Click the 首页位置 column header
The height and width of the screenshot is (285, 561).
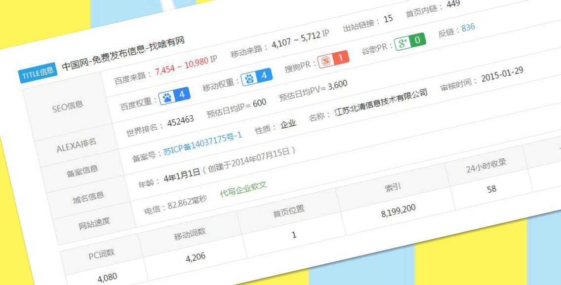click(x=288, y=212)
